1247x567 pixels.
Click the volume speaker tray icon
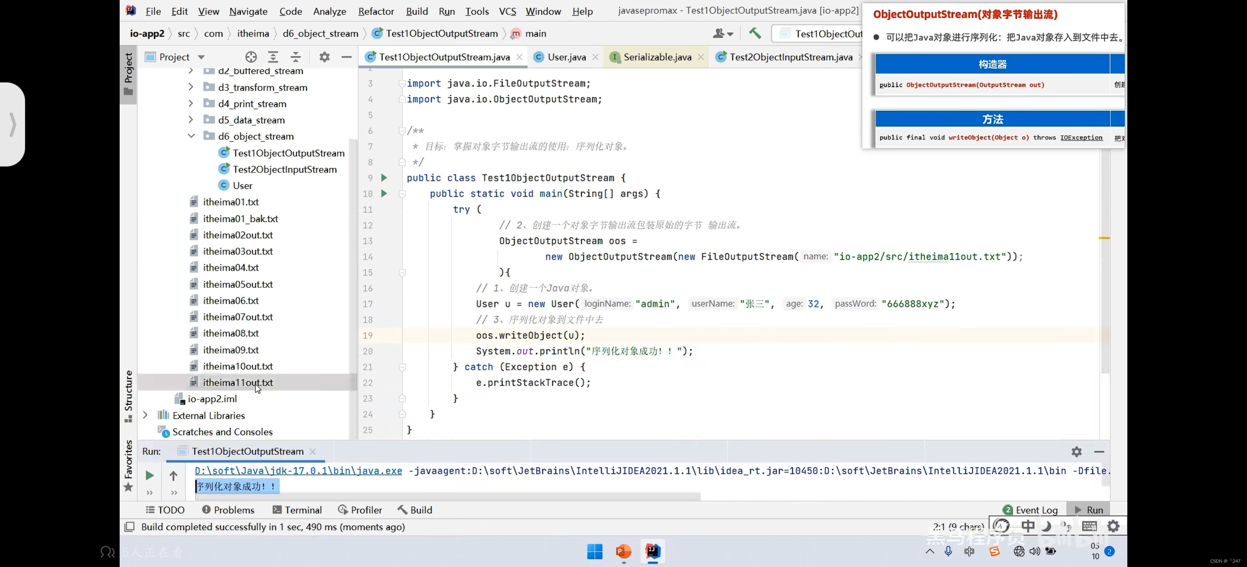coord(1035,551)
